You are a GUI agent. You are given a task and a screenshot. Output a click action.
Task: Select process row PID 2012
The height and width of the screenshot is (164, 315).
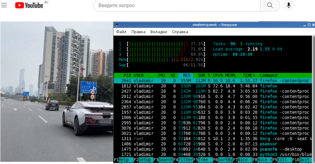coord(213,96)
